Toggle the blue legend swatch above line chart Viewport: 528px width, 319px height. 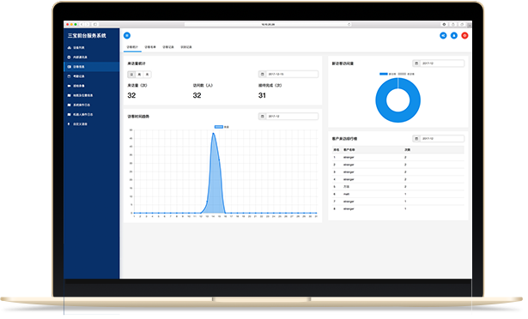click(219, 127)
